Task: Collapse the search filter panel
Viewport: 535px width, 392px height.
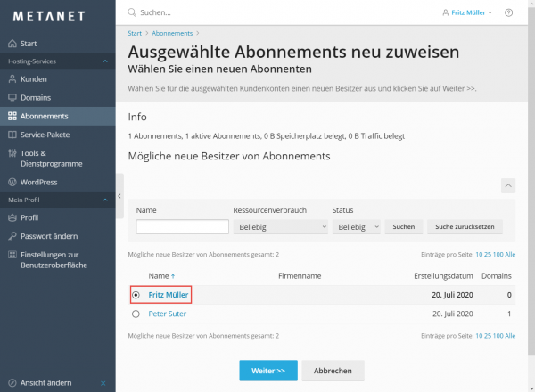Action: [507, 185]
